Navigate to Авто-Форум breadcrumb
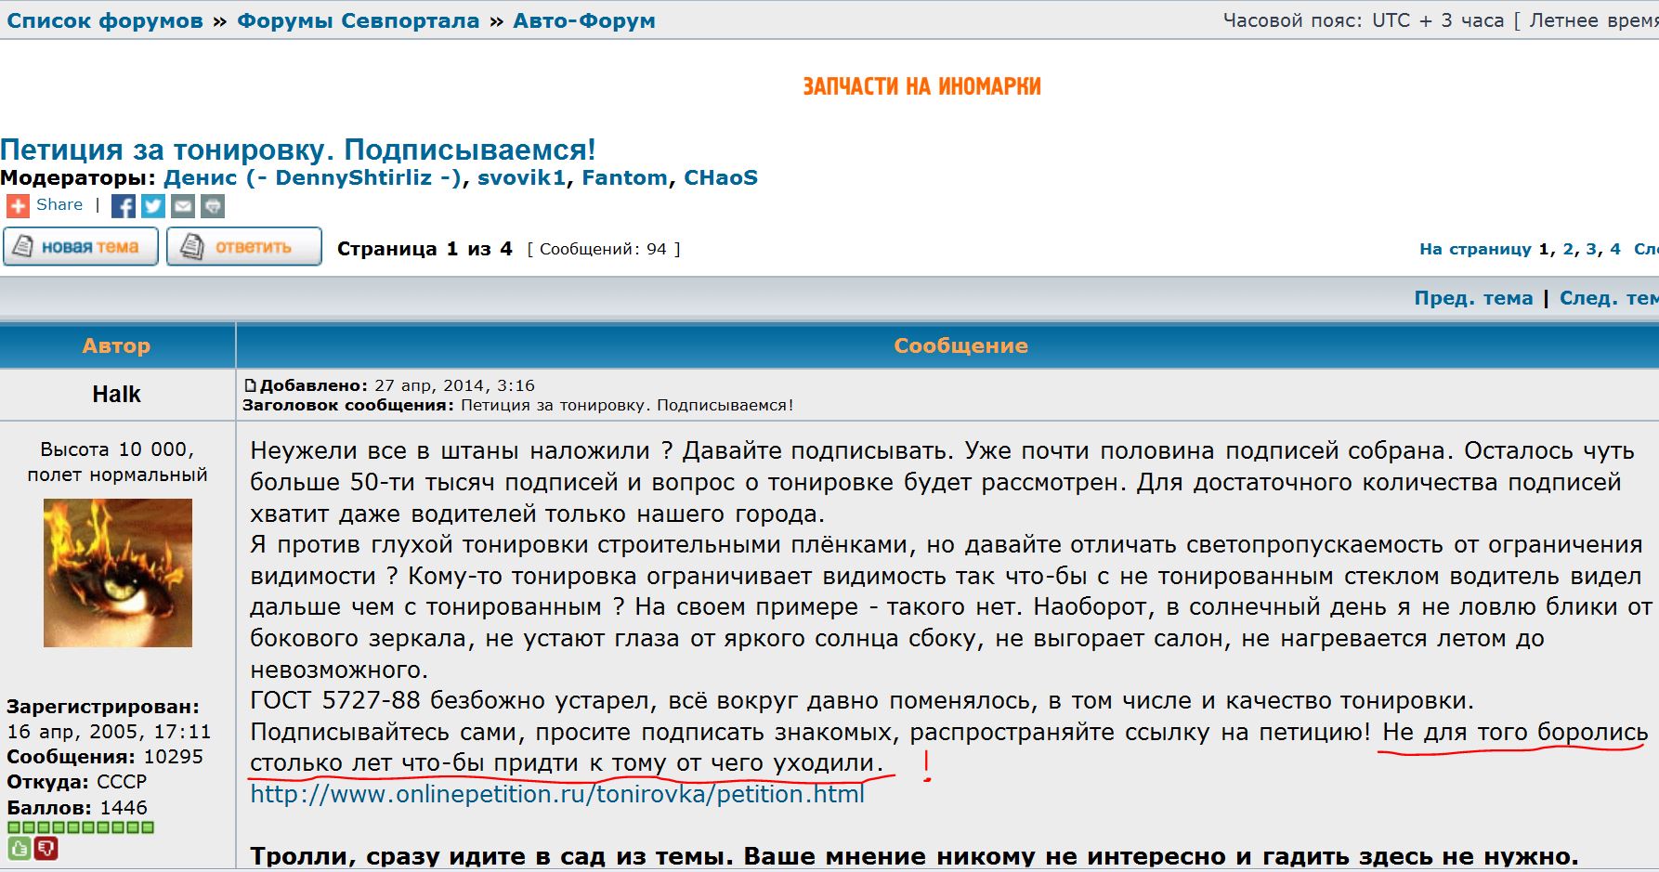 tap(584, 20)
